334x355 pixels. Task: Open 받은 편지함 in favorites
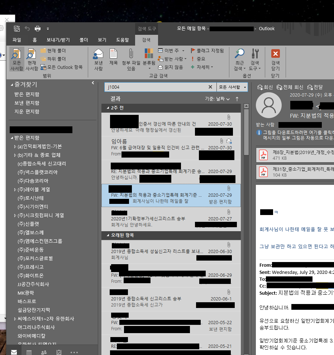(27, 94)
